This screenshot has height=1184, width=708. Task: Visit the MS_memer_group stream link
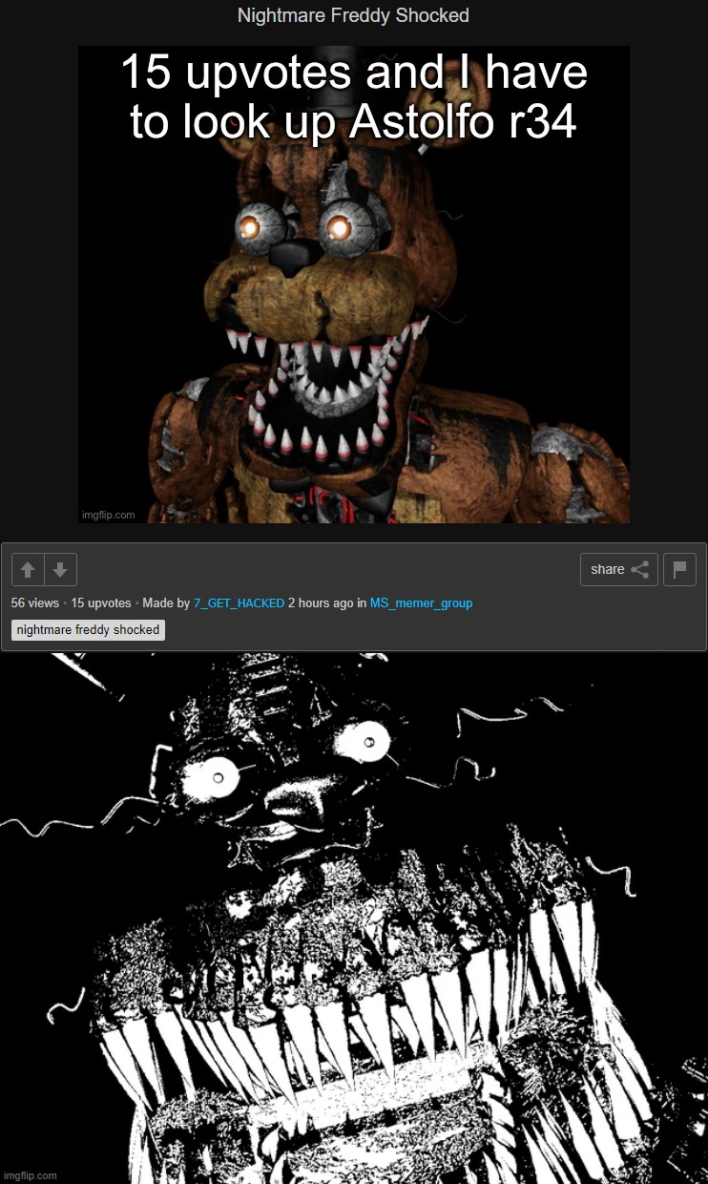tap(421, 603)
